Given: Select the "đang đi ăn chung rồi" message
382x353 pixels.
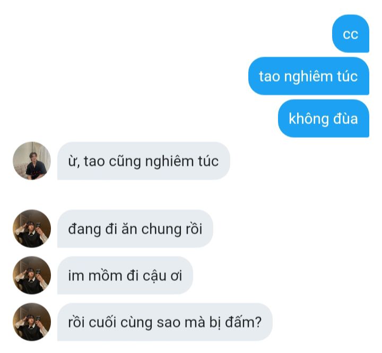Looking at the screenshot, I should coord(135,228).
